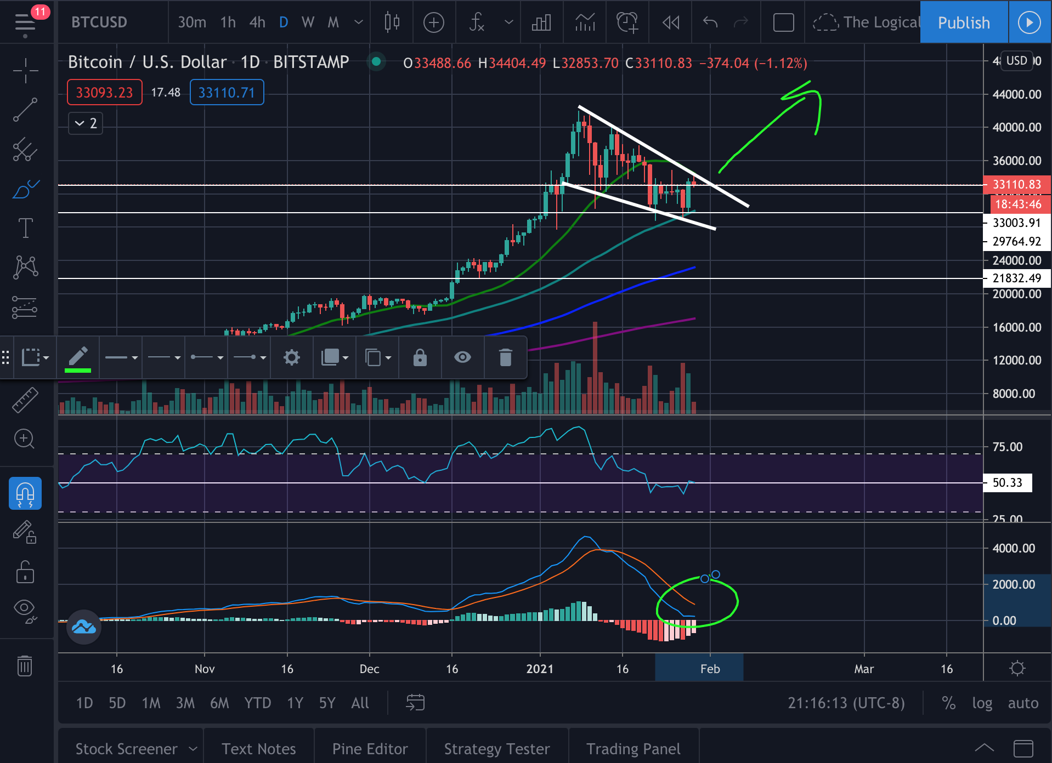
Task: Click the compare or add symbol button
Action: coord(433,22)
